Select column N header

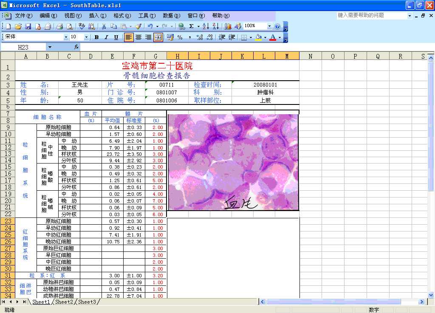pos(311,56)
